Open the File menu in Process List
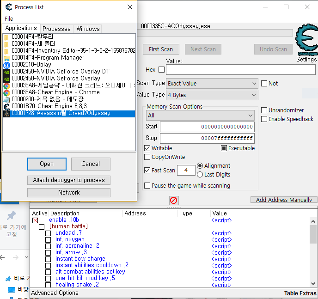This screenshot has width=318, height=299. 9,18
